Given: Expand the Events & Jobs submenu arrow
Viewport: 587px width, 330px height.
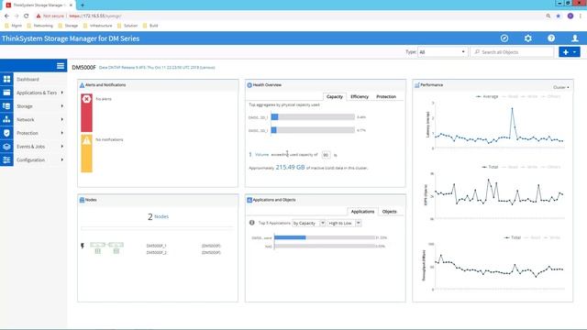Looking at the screenshot, I should click(62, 147).
